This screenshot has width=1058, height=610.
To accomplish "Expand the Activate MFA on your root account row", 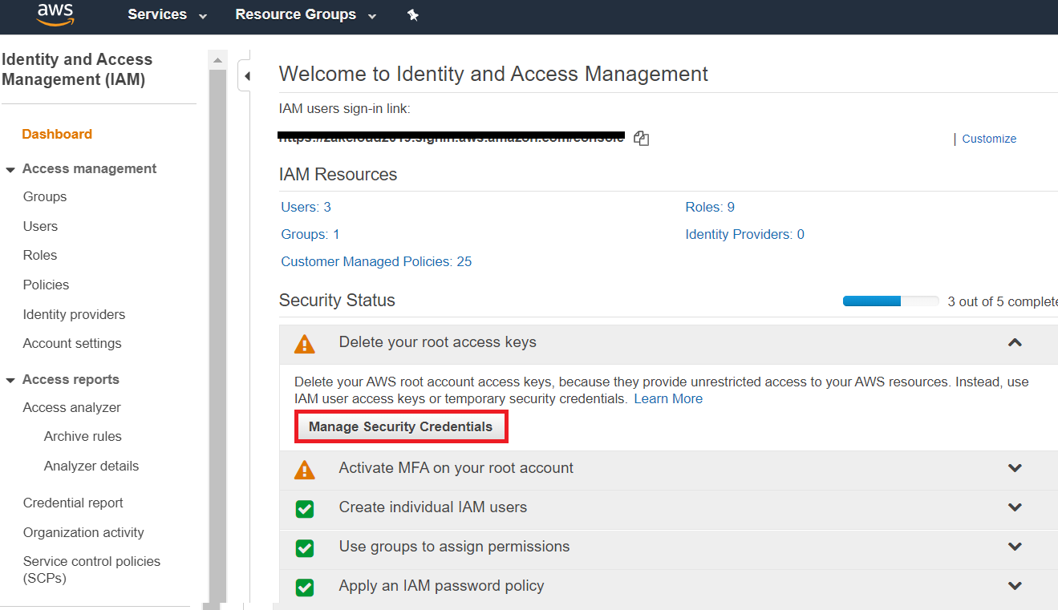I will pyautogui.click(x=1015, y=468).
